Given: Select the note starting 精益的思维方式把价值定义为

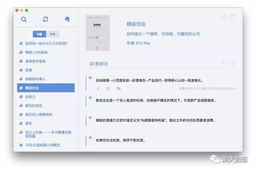Looking at the screenshot, I should tap(156, 120).
